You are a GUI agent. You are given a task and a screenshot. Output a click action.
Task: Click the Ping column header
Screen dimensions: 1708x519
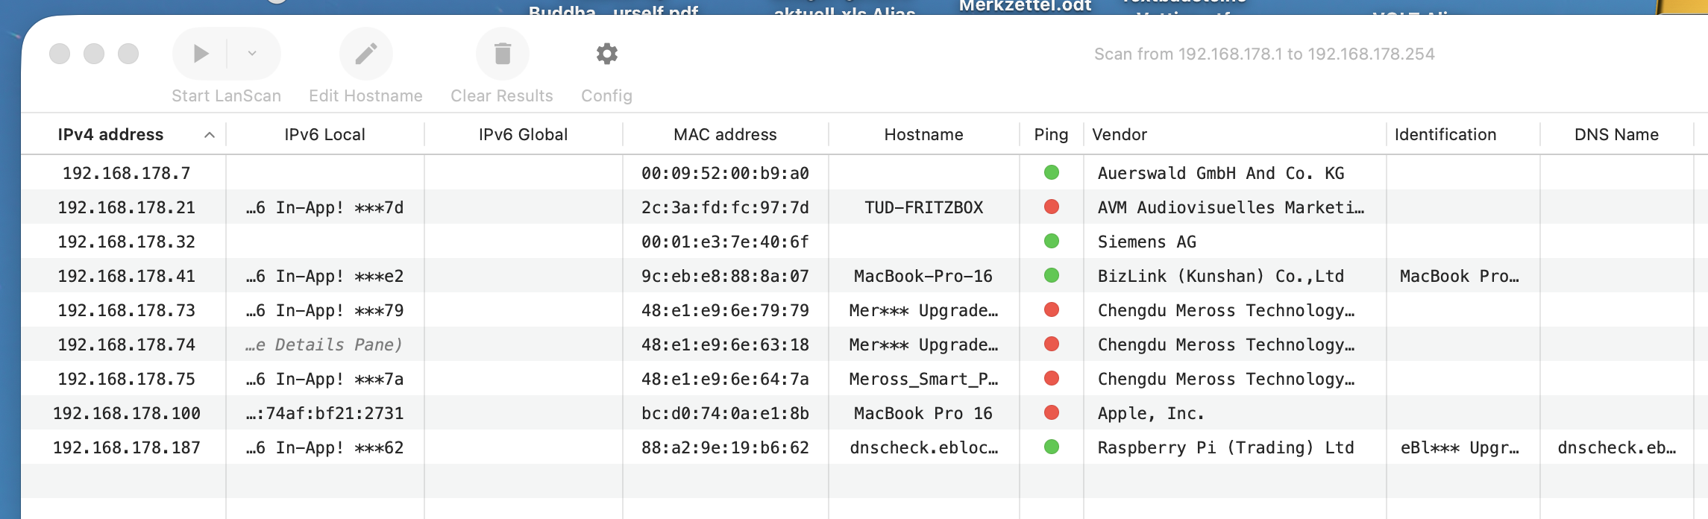coord(1051,135)
